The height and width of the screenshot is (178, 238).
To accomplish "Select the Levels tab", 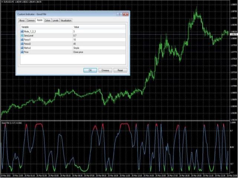I will pos(55,21).
